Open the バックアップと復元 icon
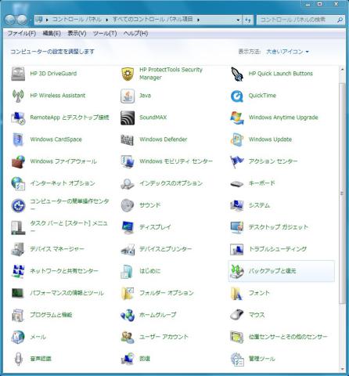349x376 pixels. click(x=237, y=271)
